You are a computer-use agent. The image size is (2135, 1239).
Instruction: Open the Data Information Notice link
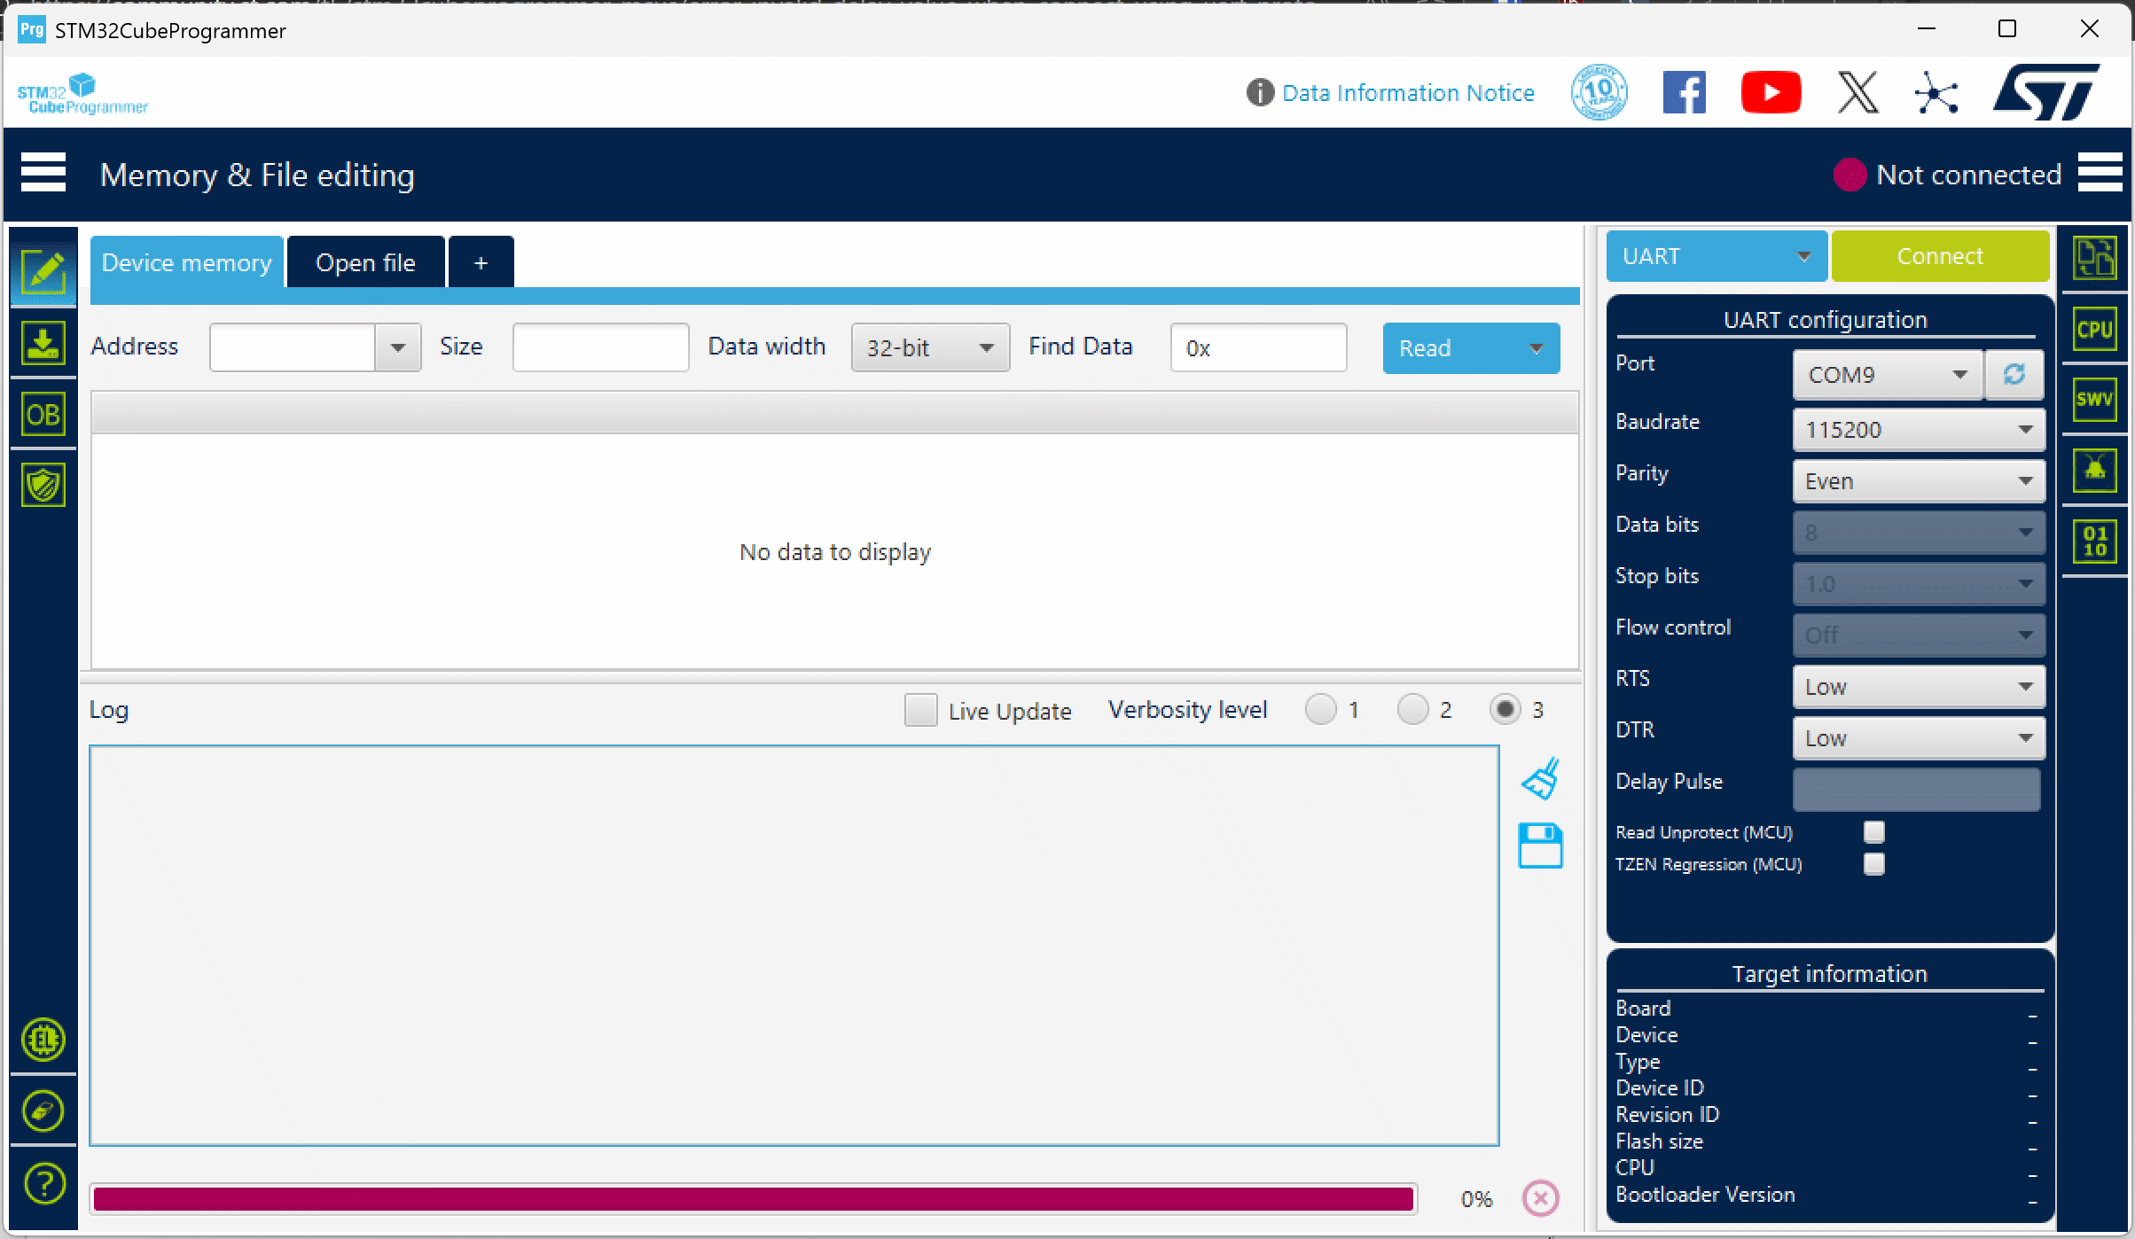(1409, 92)
